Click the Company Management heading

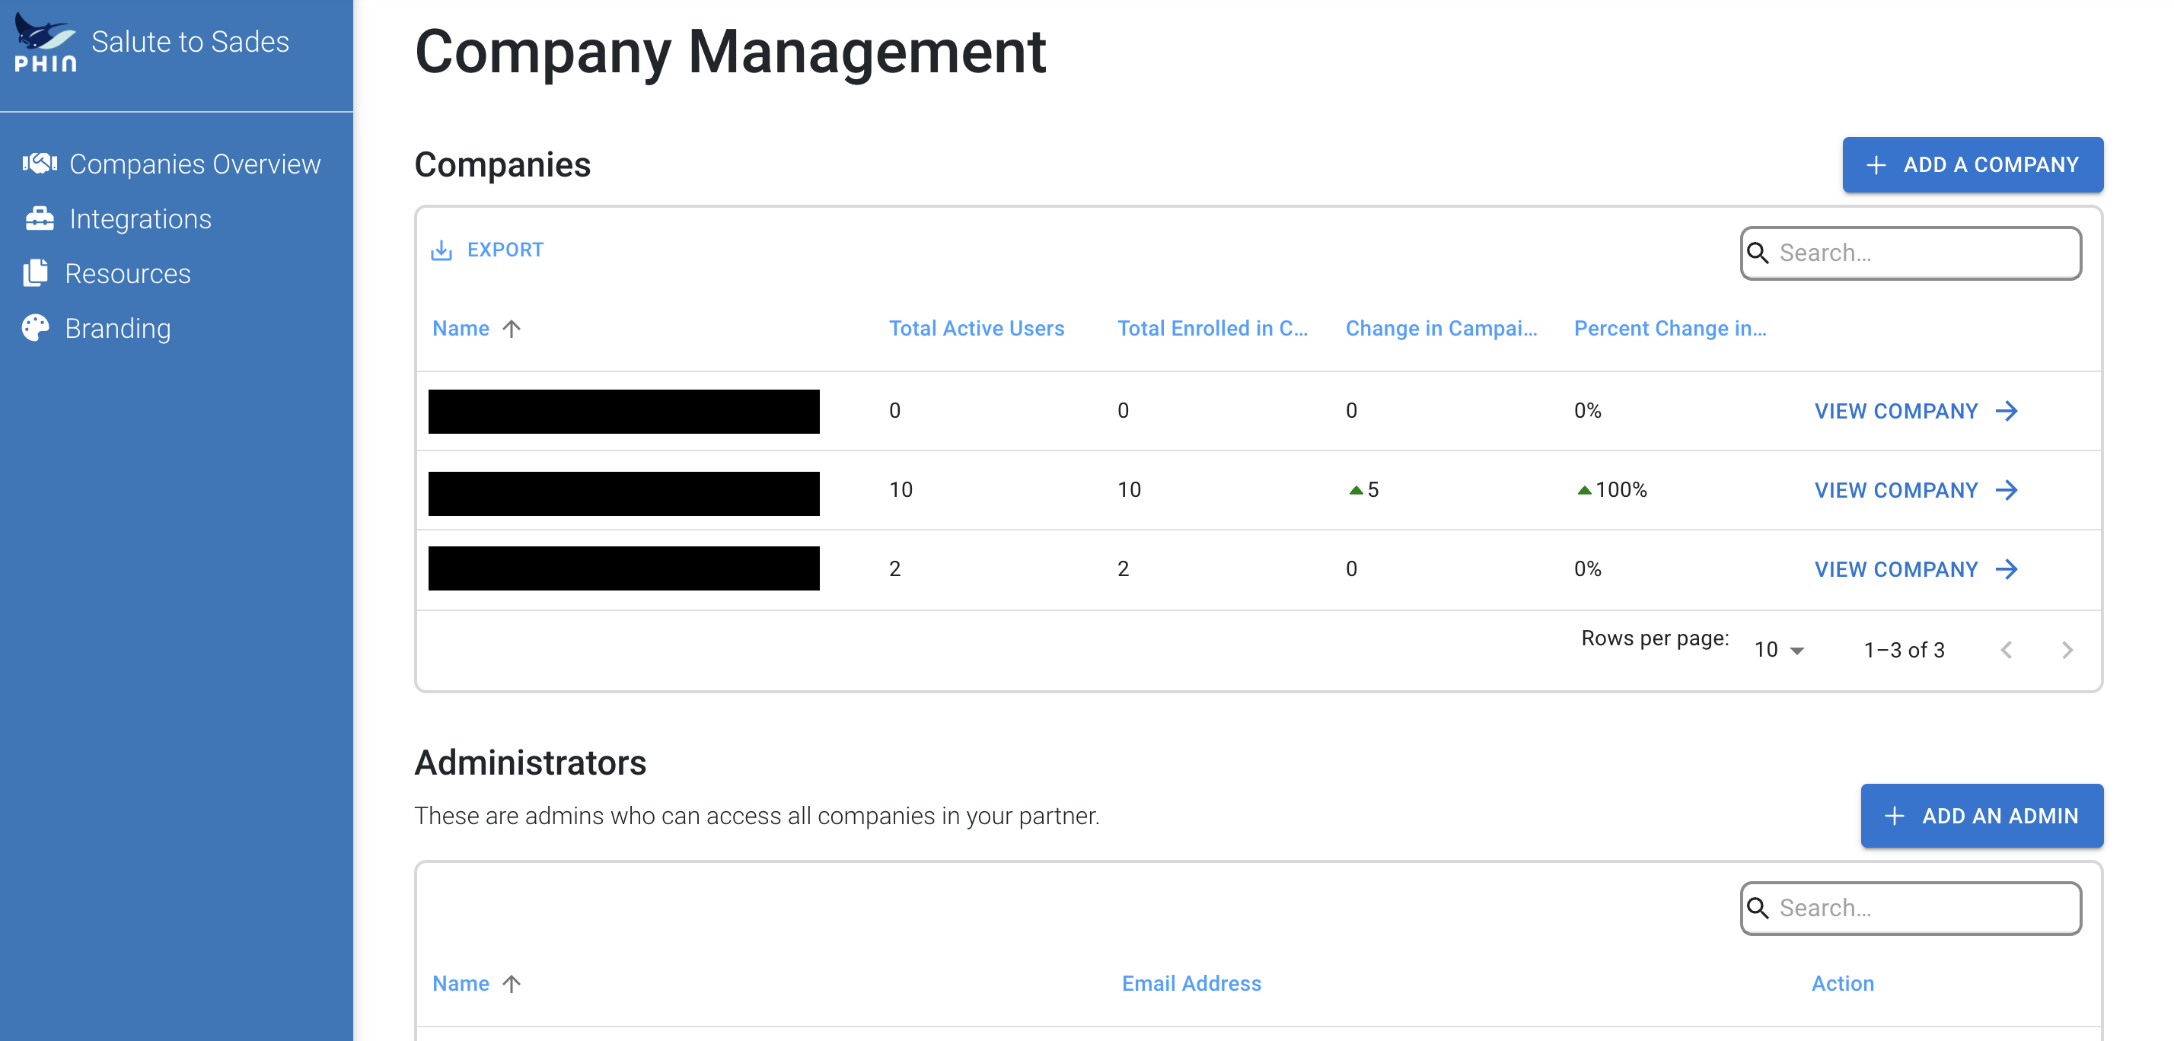tap(730, 53)
